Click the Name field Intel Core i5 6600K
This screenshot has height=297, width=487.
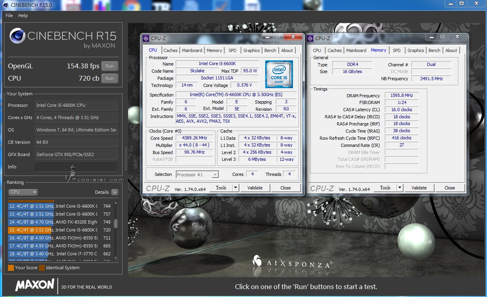coord(217,64)
